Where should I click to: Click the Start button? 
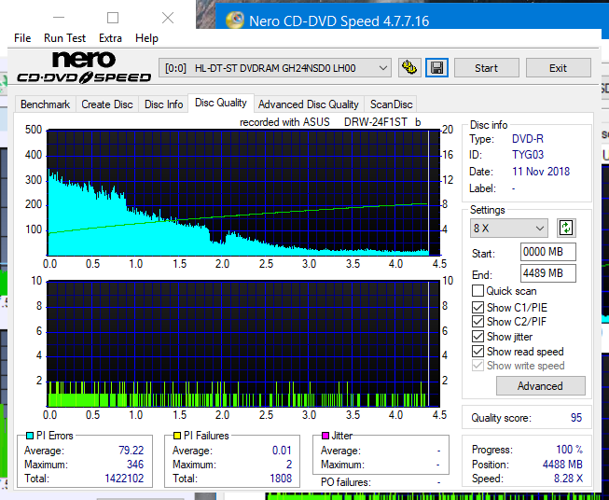click(486, 68)
